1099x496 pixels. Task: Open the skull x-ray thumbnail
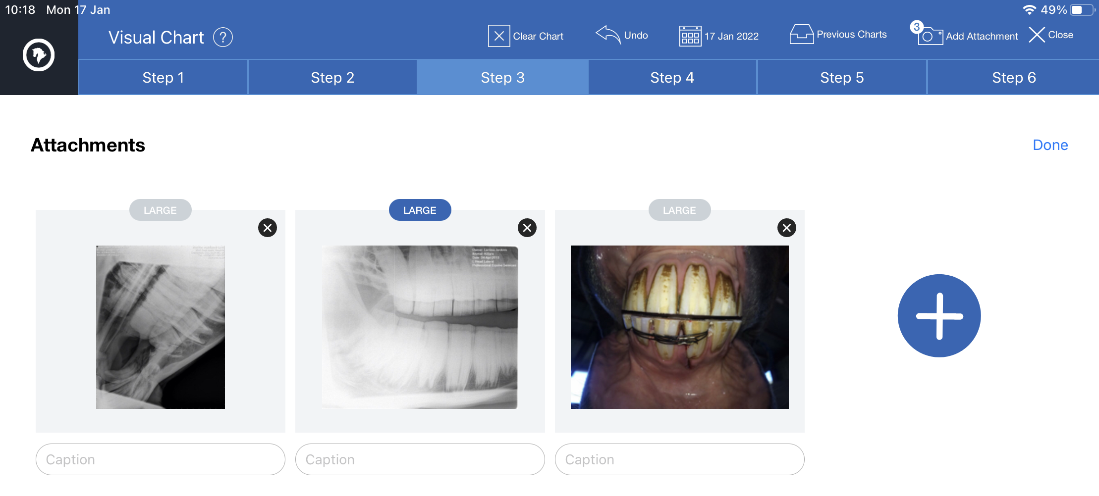point(161,327)
